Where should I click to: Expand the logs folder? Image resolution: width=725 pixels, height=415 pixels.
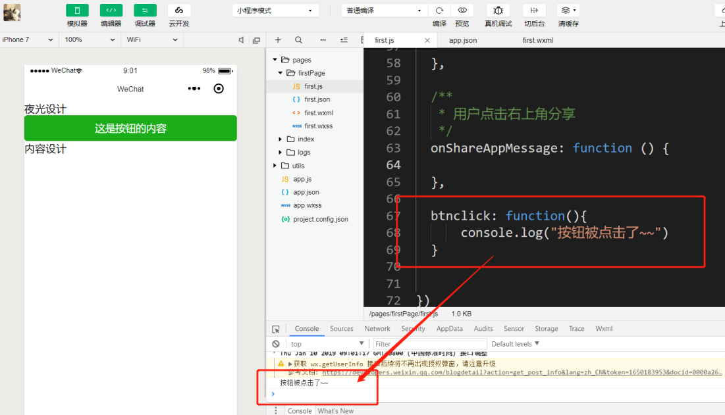click(281, 153)
